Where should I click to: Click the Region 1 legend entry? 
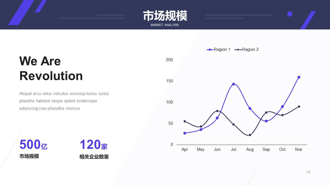(x=219, y=50)
